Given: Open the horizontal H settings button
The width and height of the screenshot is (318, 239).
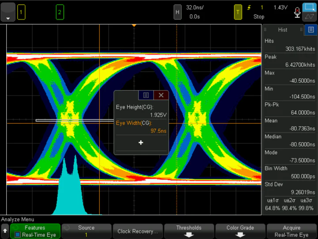Looking at the screenshot, I should point(178,12).
